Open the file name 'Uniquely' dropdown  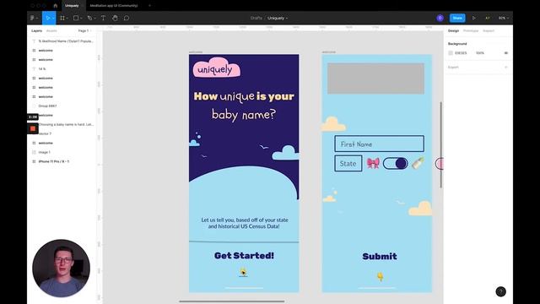coord(278,18)
